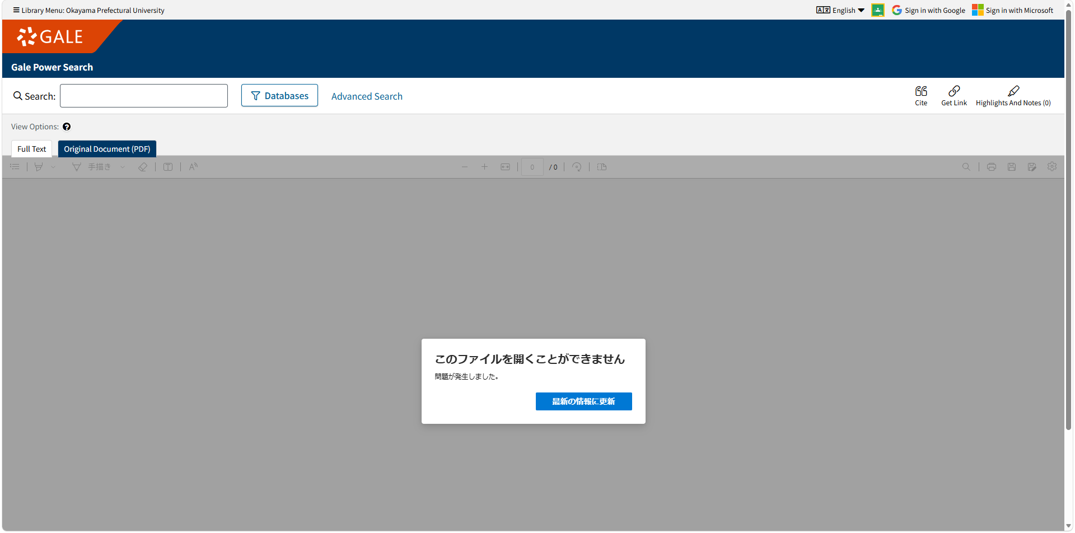Click the read aloud icon

pos(193,167)
